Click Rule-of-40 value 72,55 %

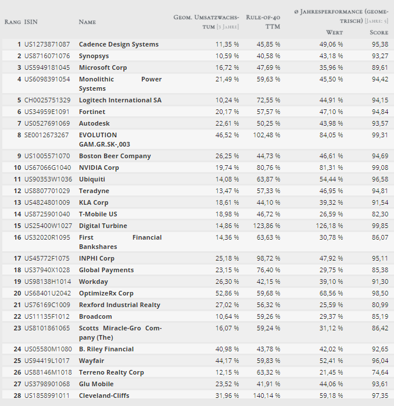268,100
